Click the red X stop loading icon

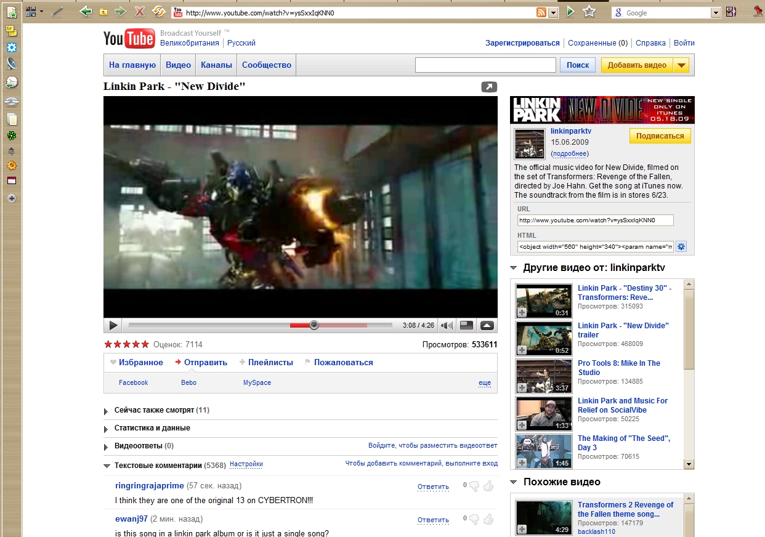click(140, 12)
